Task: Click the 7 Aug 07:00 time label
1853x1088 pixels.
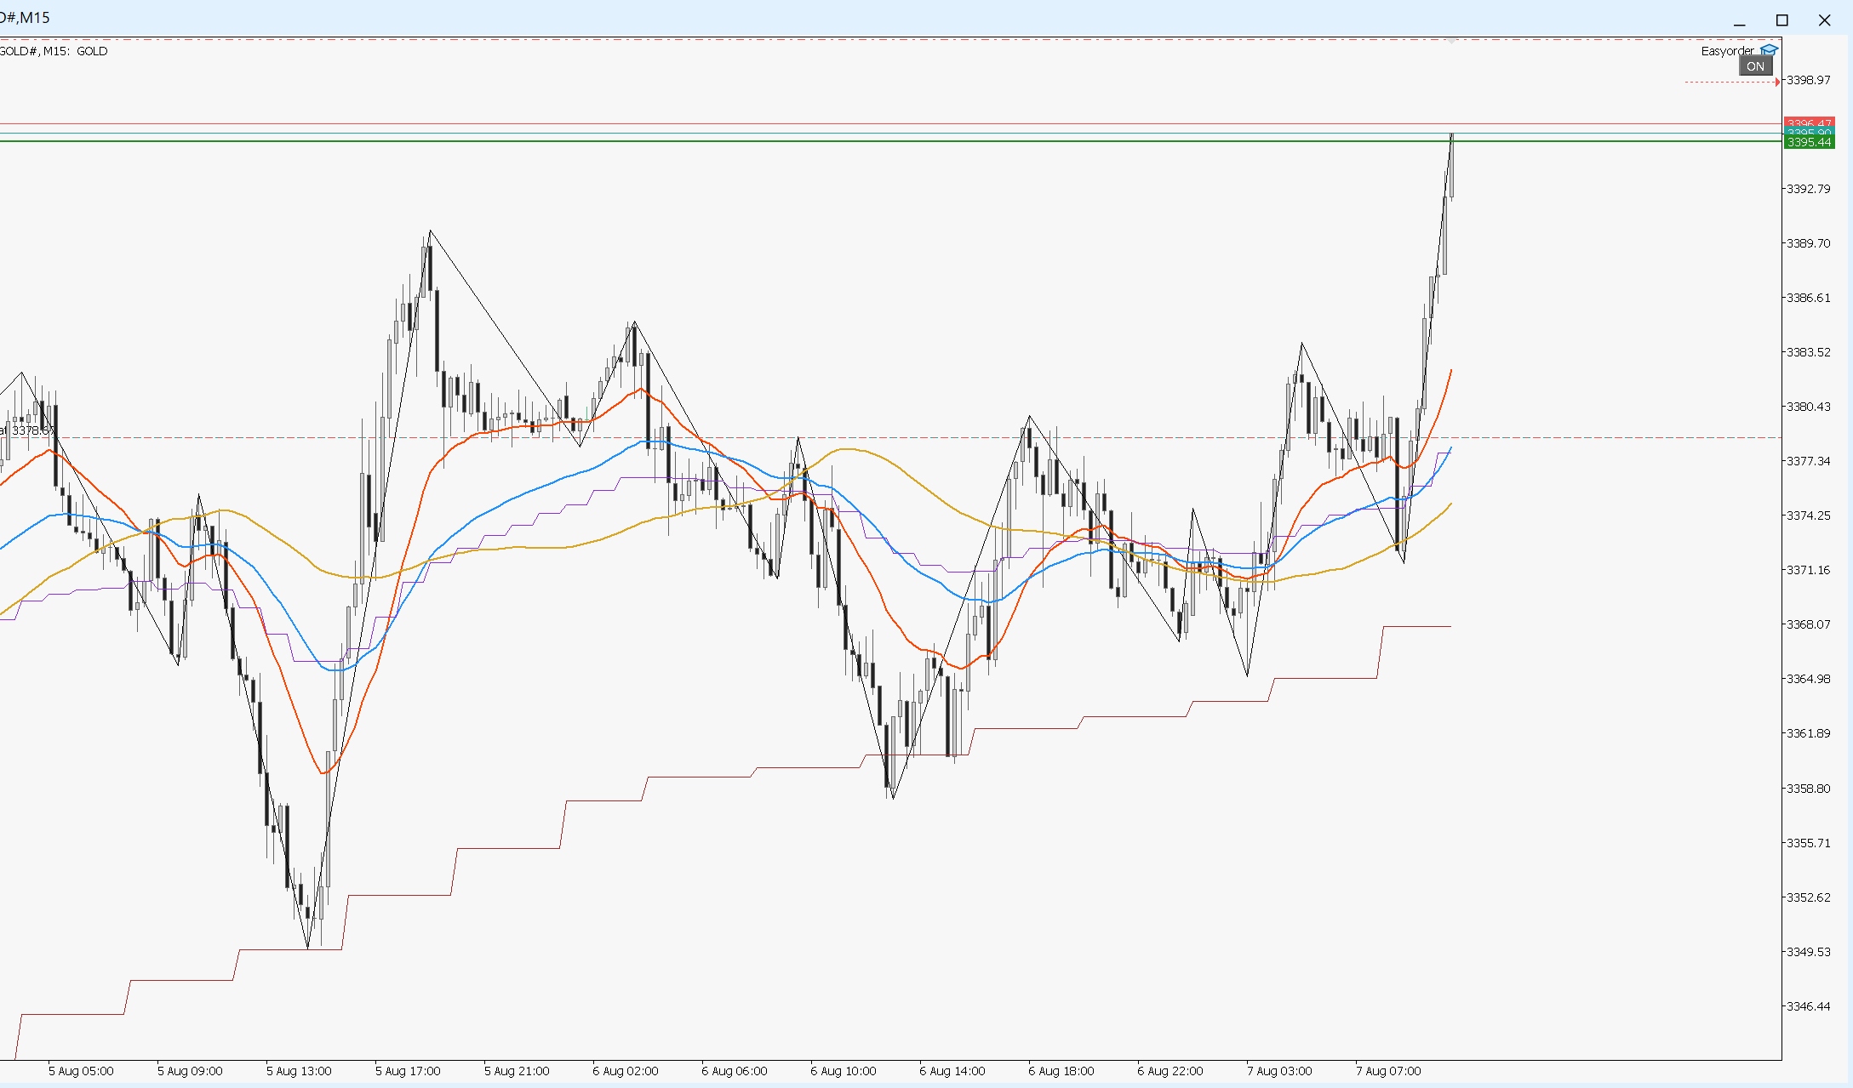Action: (x=1388, y=1071)
